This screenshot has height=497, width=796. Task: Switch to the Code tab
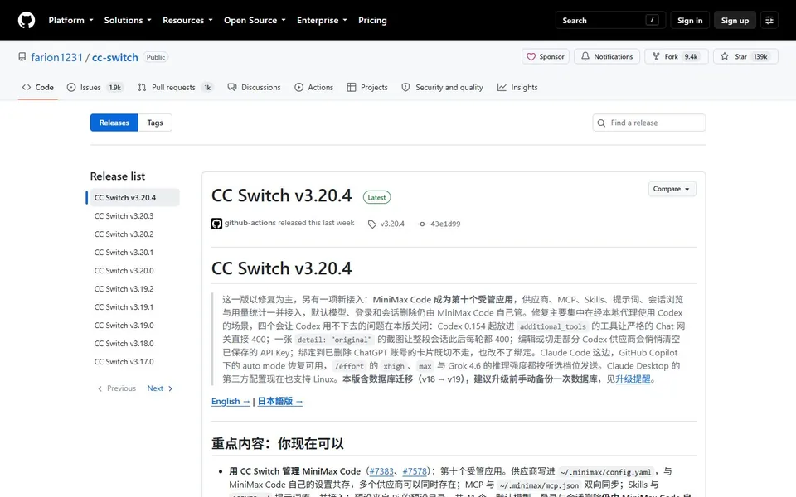coord(38,87)
